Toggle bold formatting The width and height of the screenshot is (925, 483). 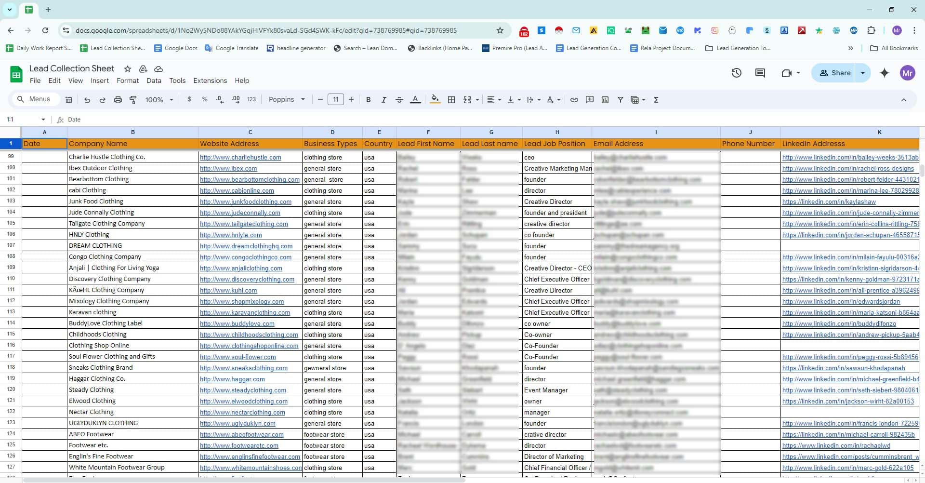coord(368,100)
